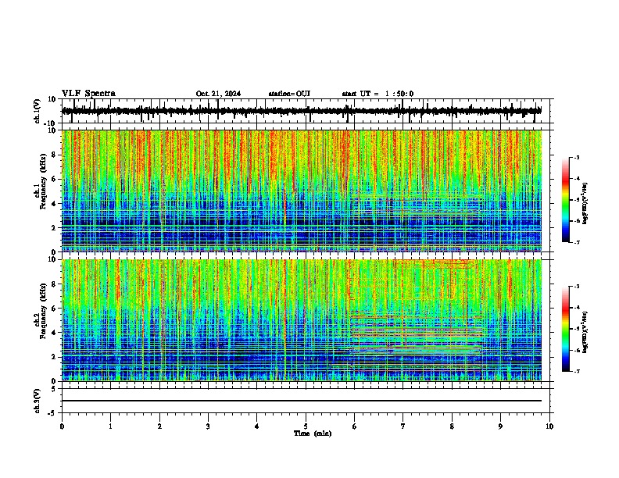Click time axis tick label "8"
619x478 pixels.
452,426
